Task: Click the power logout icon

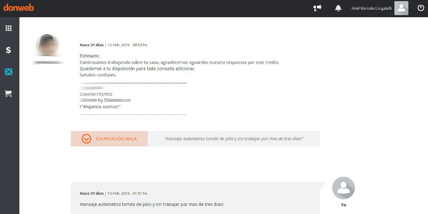Action: point(419,8)
